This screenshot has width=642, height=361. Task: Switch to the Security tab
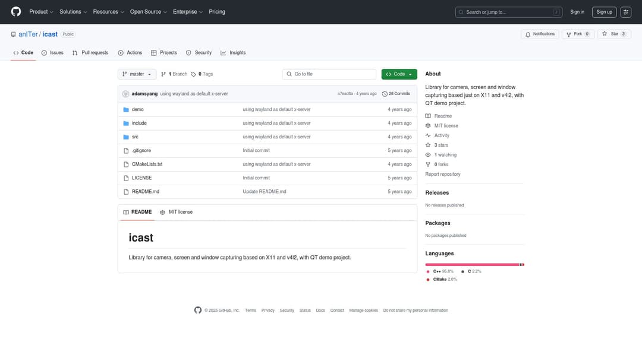click(x=199, y=53)
